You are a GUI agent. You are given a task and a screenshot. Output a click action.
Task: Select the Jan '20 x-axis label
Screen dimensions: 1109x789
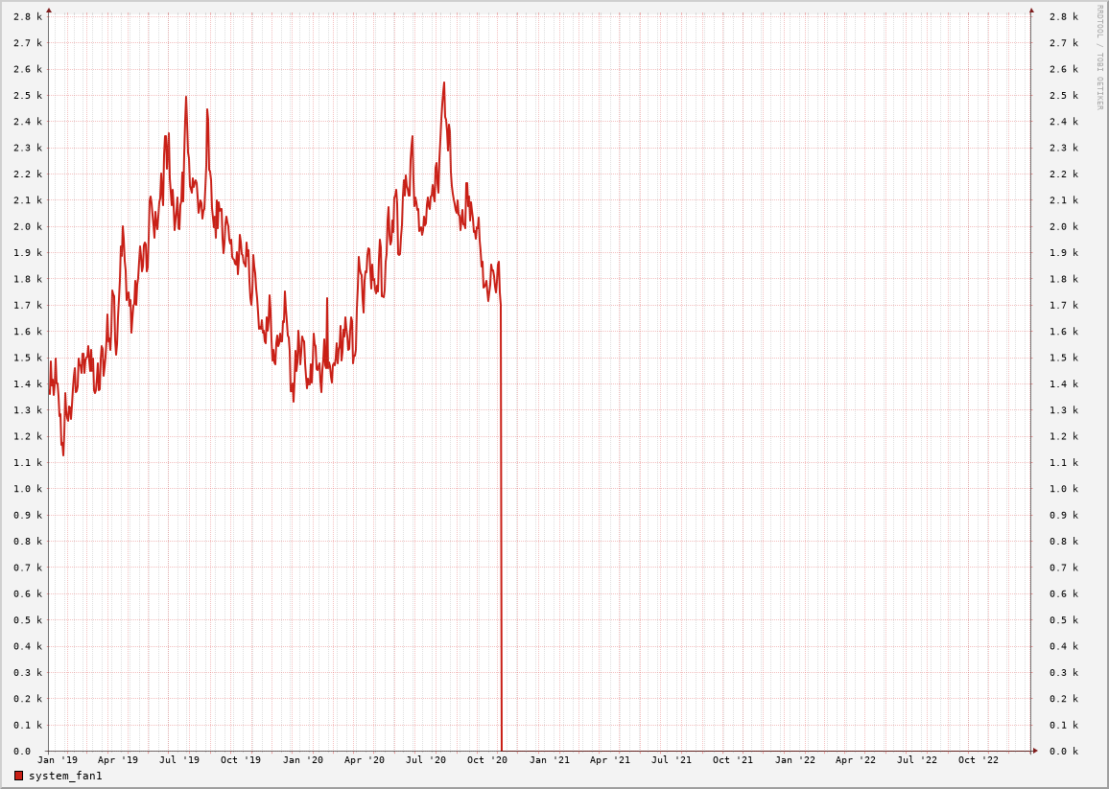pyautogui.click(x=303, y=760)
